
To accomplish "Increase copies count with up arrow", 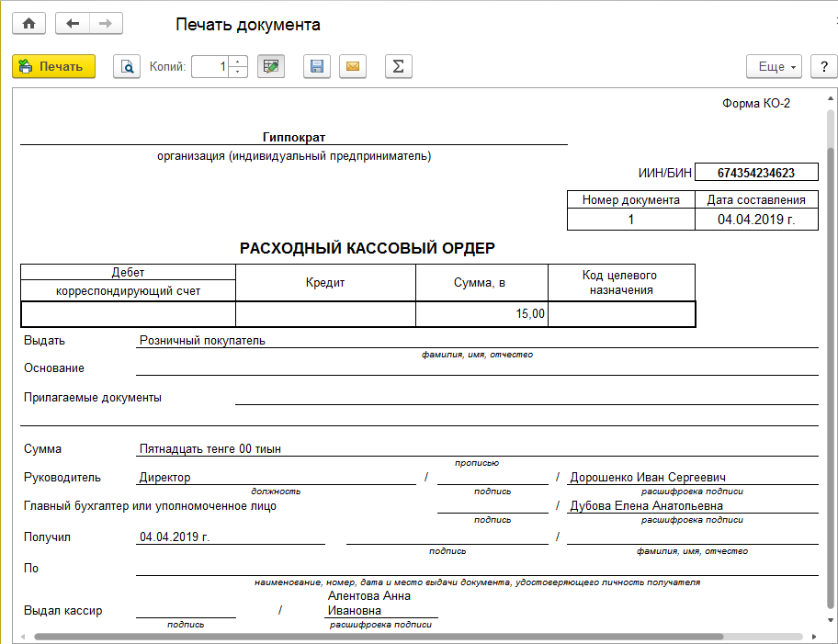I will click(x=238, y=62).
